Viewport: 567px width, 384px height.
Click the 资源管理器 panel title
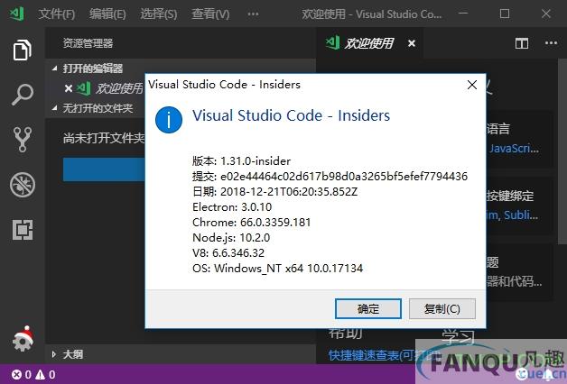[88, 43]
